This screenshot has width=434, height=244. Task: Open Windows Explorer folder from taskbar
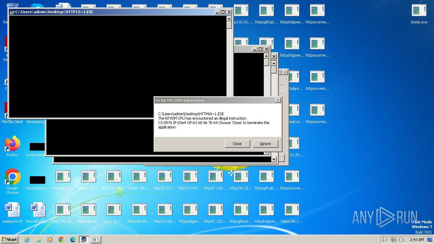point(38,240)
